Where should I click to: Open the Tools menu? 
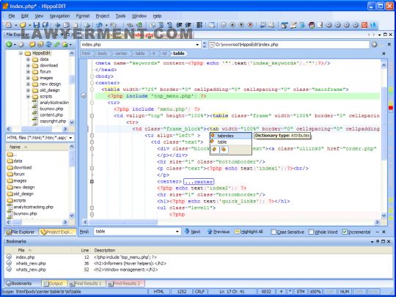pyautogui.click(x=120, y=16)
